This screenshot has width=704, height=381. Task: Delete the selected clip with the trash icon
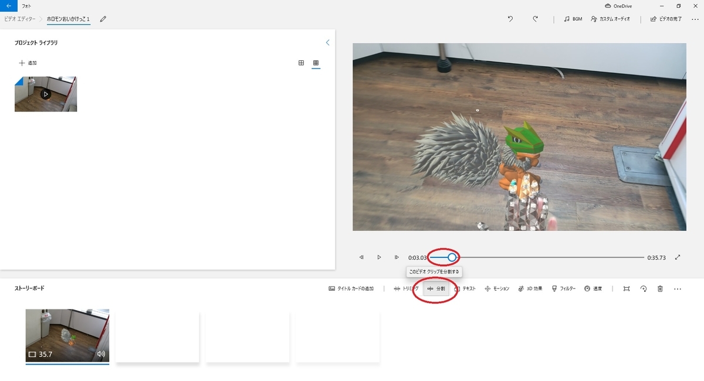[660, 289]
